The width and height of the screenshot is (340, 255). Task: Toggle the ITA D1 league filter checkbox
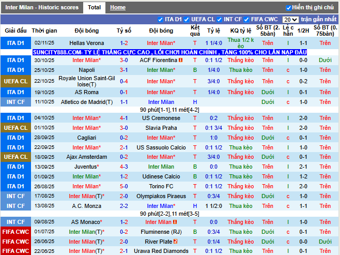pyautogui.click(x=160, y=20)
